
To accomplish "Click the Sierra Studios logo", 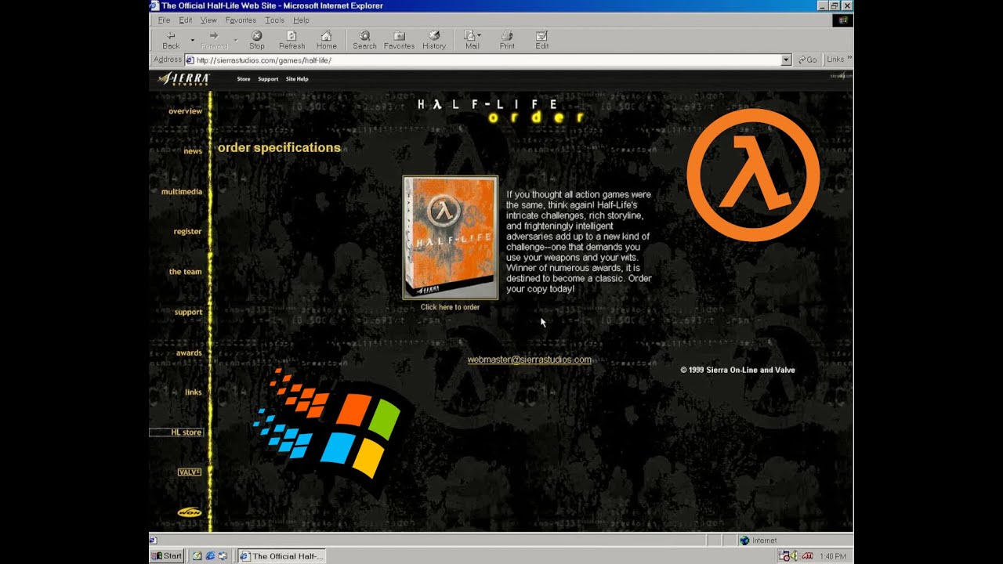I will coord(184,78).
